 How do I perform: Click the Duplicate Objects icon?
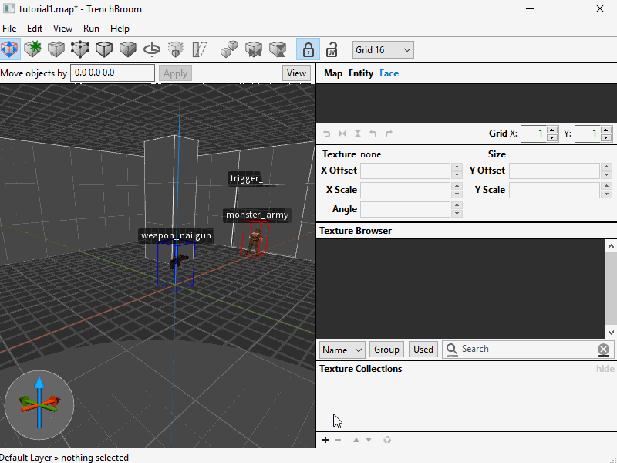pyautogui.click(x=229, y=49)
